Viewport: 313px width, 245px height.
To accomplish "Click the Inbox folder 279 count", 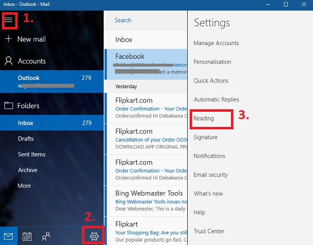I will pyautogui.click(x=87, y=123).
